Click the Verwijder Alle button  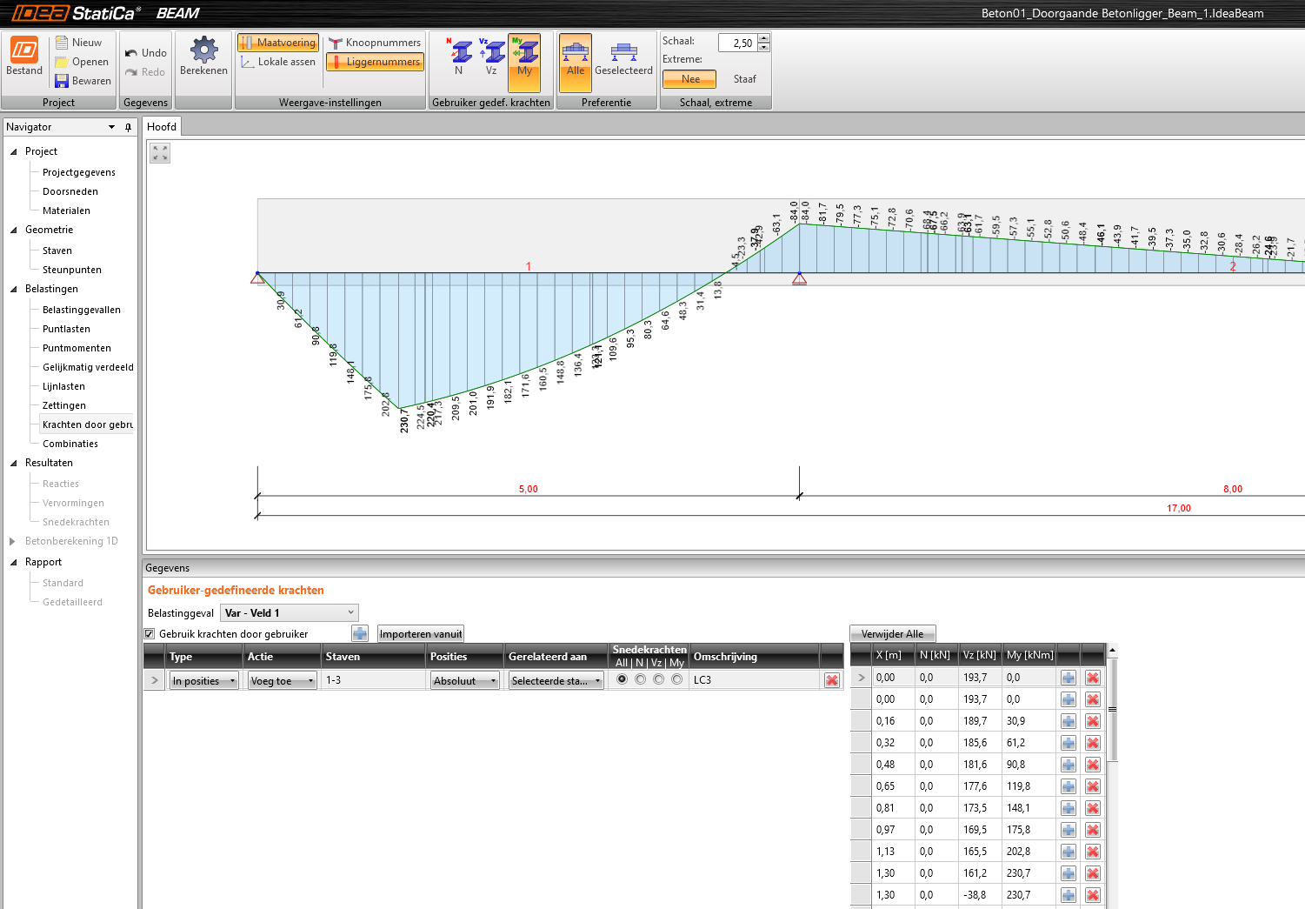892,634
